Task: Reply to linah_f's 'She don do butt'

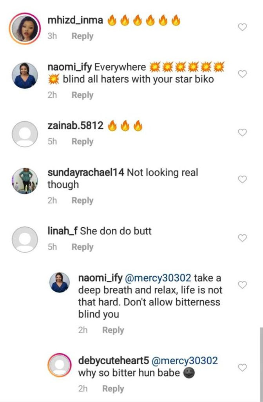Action: tap(82, 247)
